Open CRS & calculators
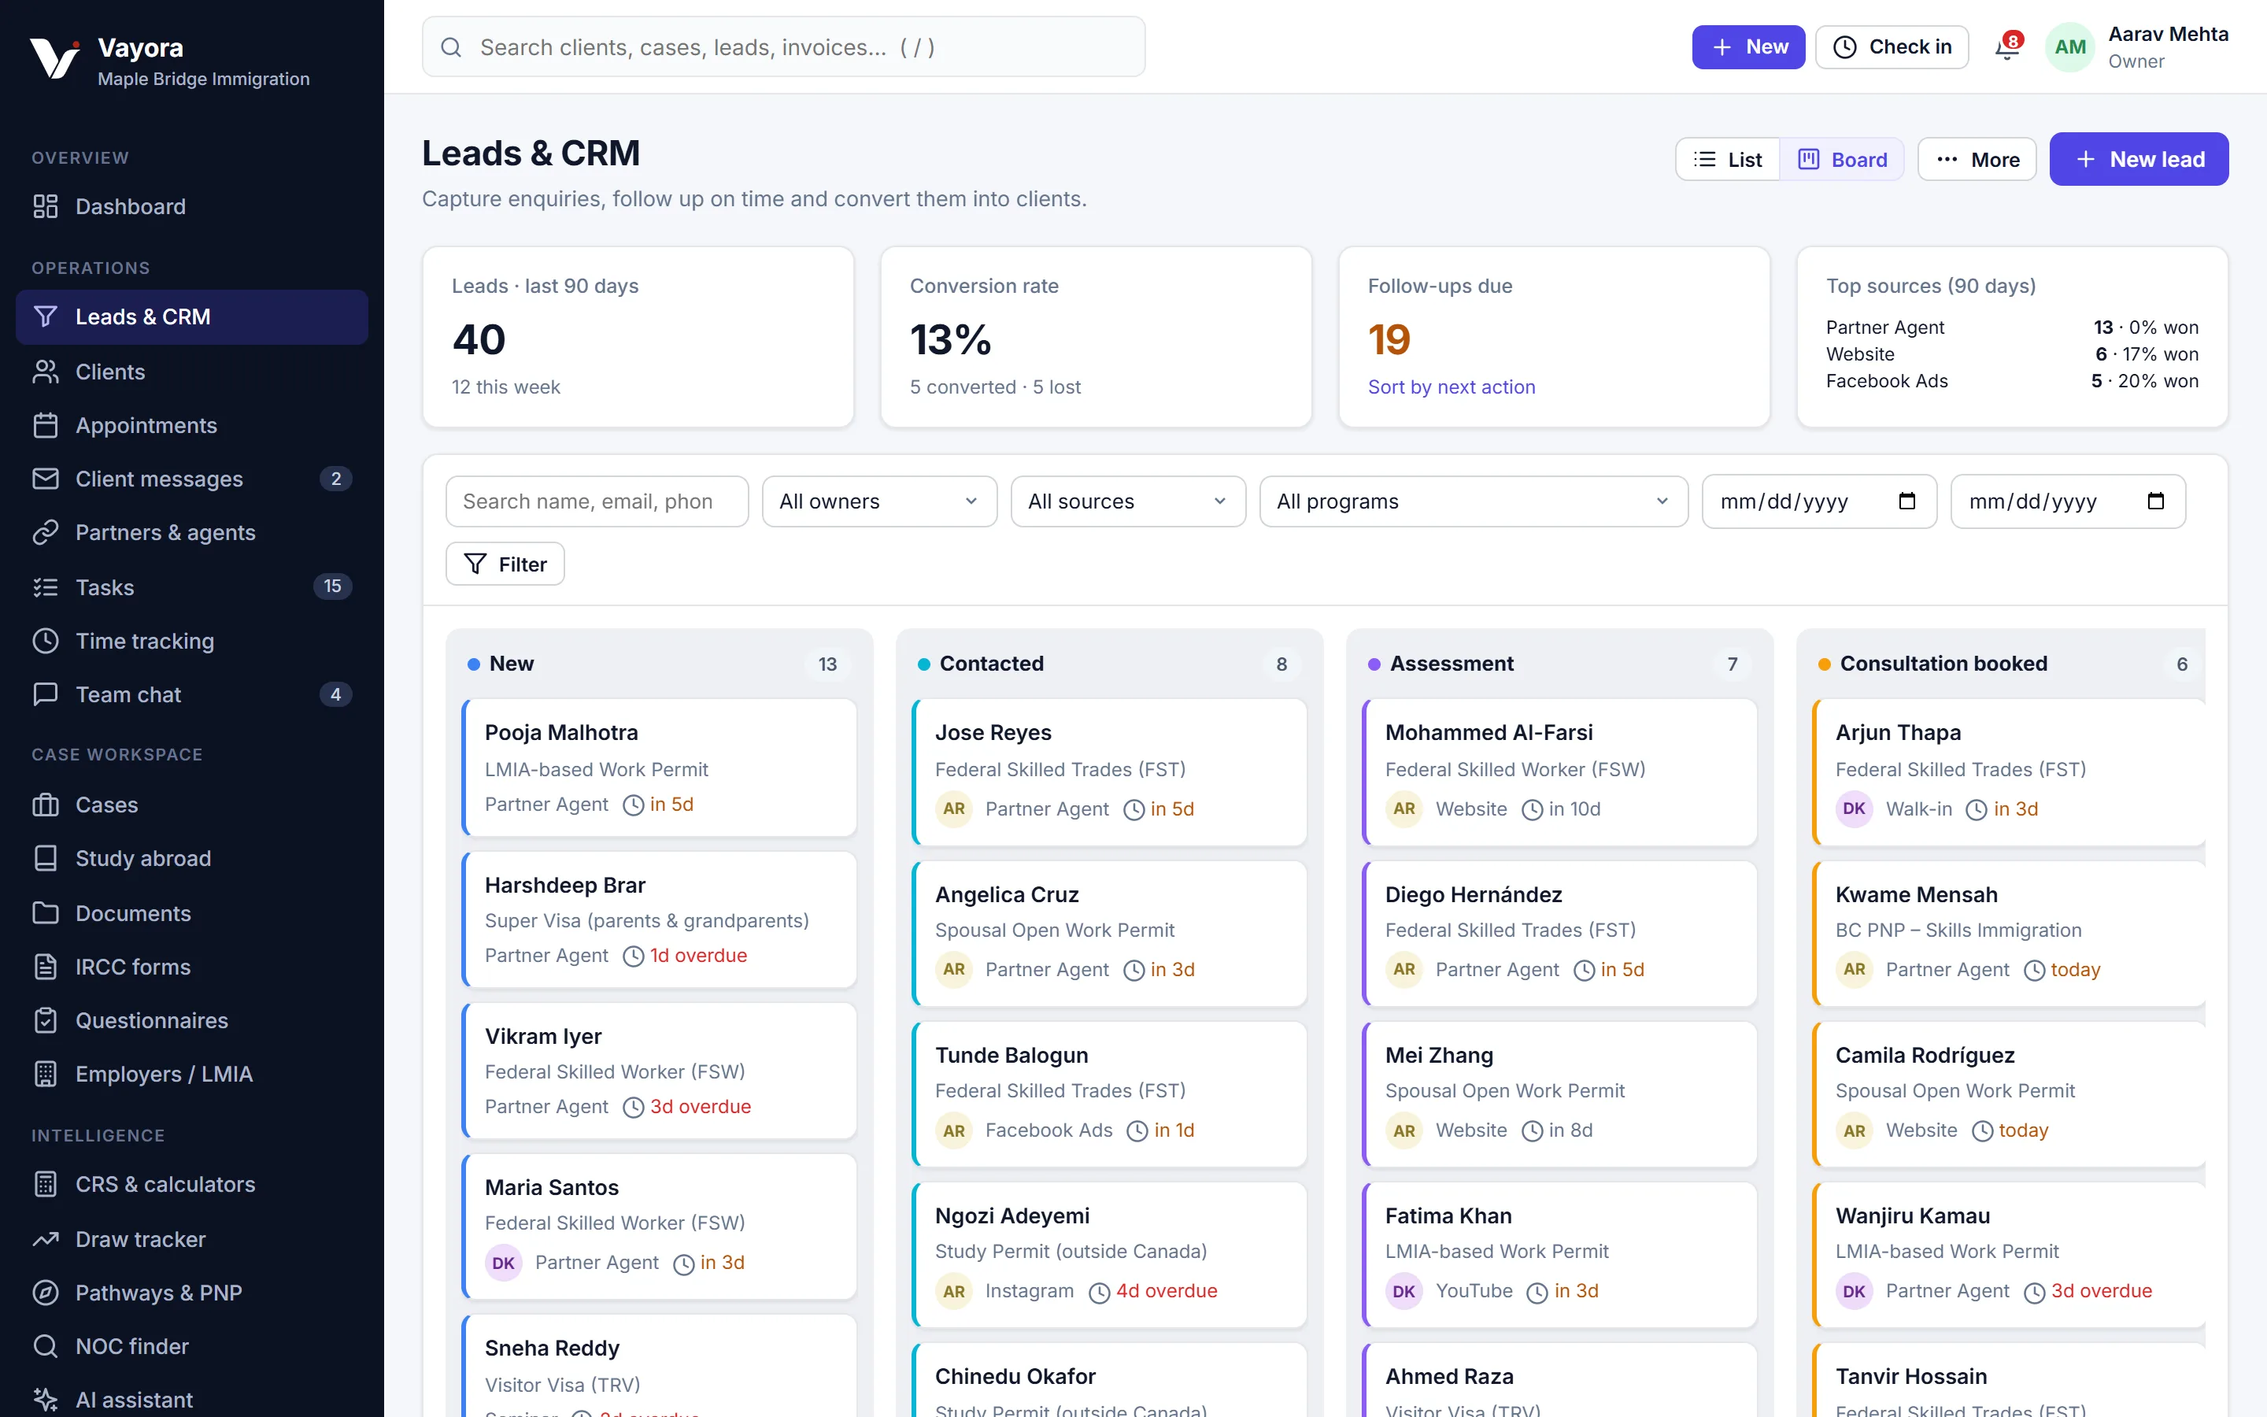2267x1417 pixels. pyautogui.click(x=192, y=1185)
